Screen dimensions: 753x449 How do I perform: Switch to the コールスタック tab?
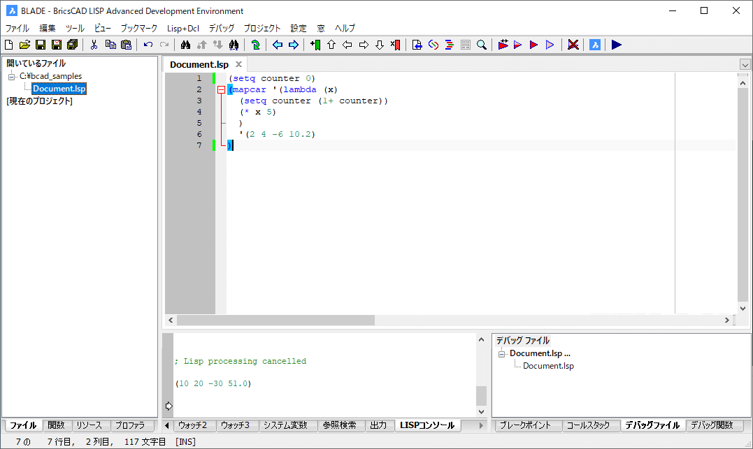(588, 425)
